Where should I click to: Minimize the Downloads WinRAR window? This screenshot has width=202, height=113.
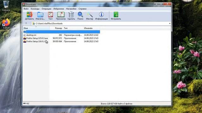click(x=157, y=4)
